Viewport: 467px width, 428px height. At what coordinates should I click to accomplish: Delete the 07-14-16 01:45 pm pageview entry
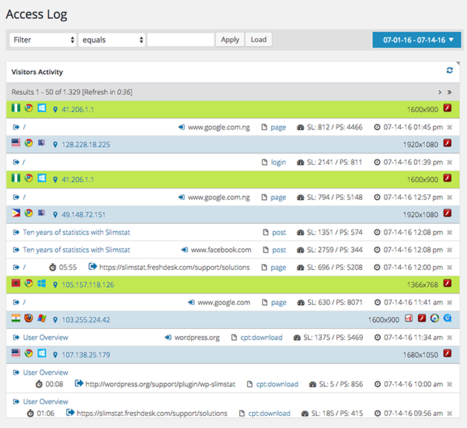(450, 127)
